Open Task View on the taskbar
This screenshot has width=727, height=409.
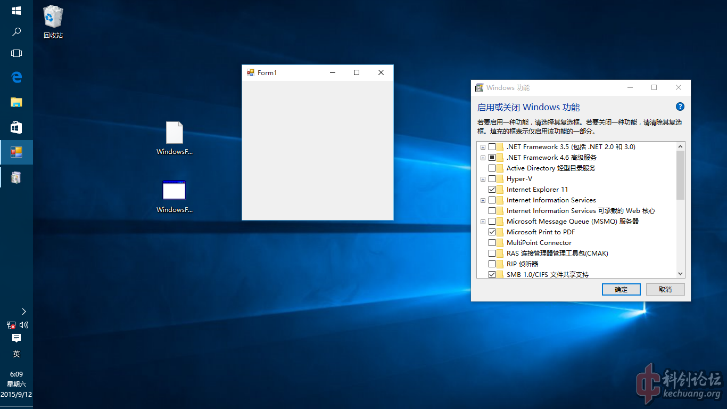coord(16,53)
